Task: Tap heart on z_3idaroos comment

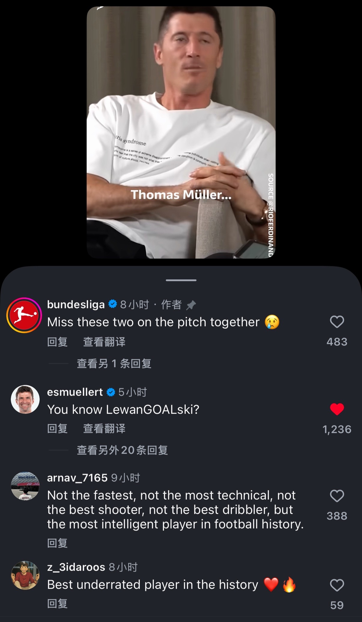Action: tap(337, 585)
